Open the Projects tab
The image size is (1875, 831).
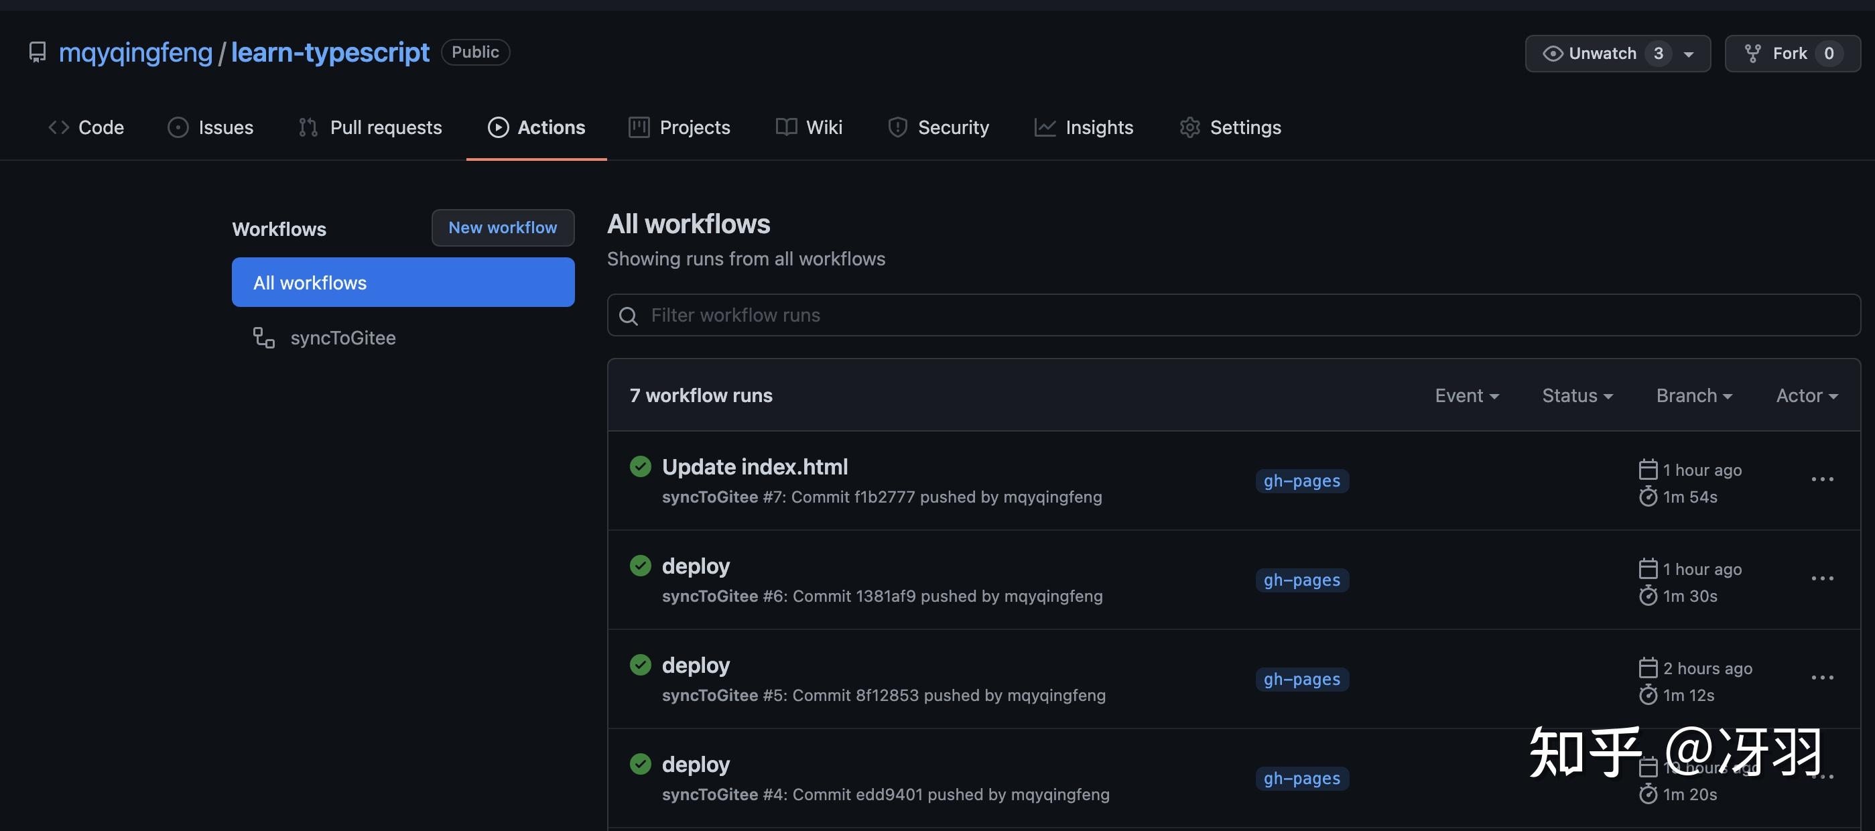click(679, 127)
